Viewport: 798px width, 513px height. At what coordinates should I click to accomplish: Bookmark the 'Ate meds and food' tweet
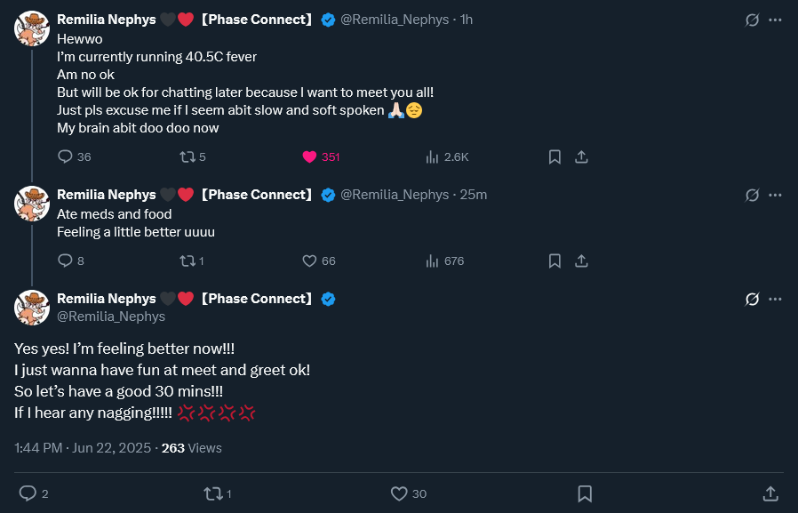[x=555, y=261]
